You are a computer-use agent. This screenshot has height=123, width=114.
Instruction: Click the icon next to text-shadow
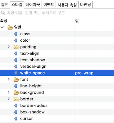[x=15, y=60]
